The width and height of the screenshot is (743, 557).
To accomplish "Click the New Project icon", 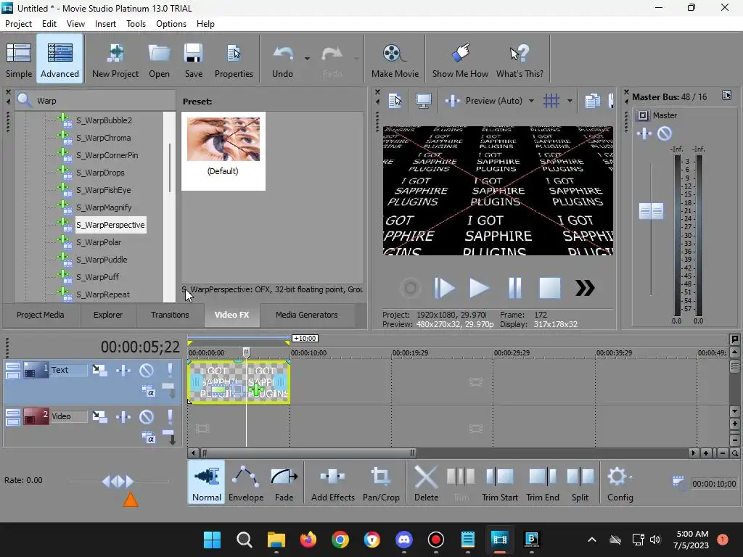I will (115, 59).
